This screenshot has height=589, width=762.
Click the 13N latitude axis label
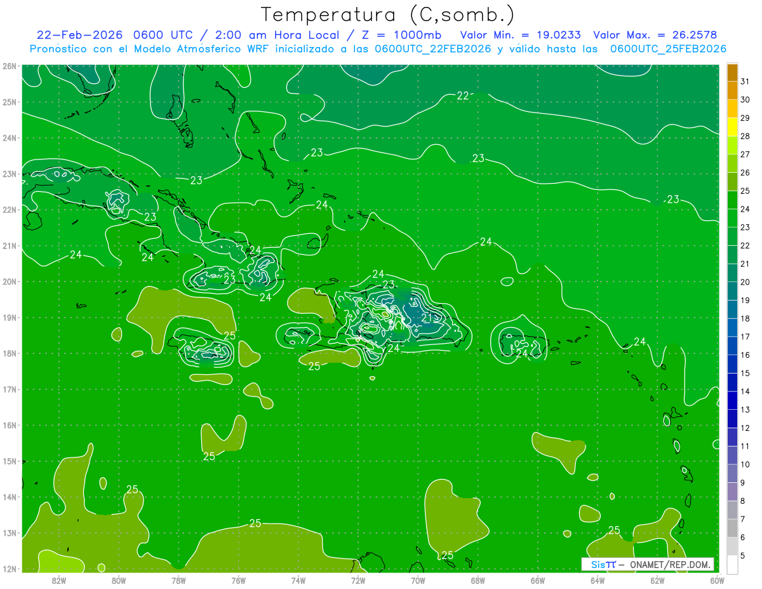coord(9,533)
